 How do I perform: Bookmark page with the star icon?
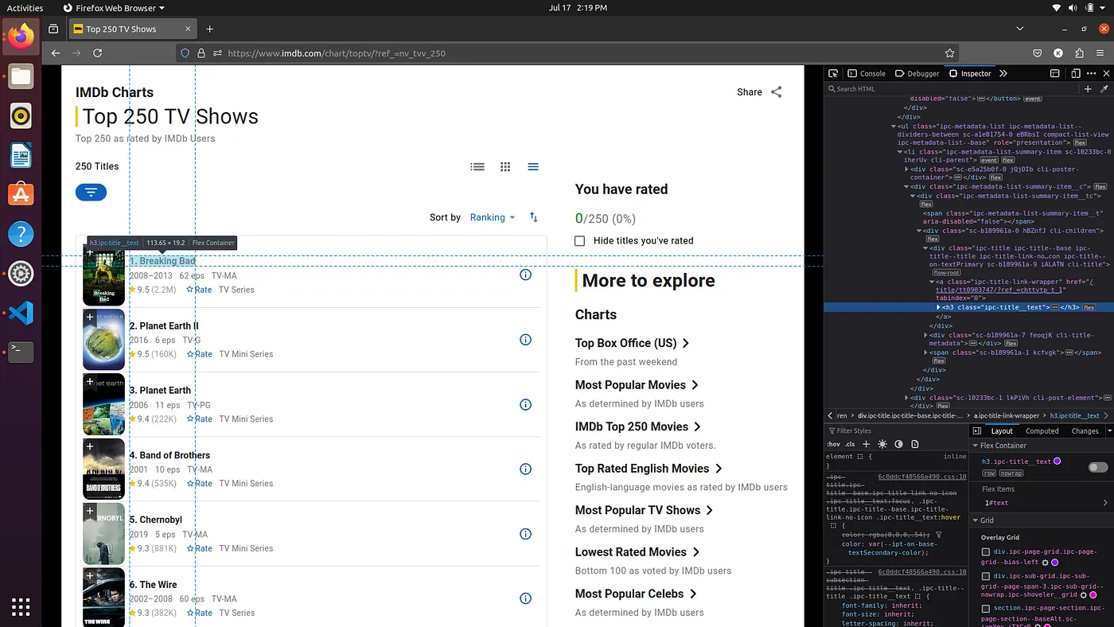pyautogui.click(x=949, y=53)
